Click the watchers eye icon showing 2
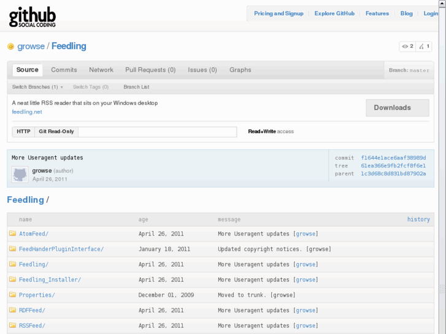 407,47
